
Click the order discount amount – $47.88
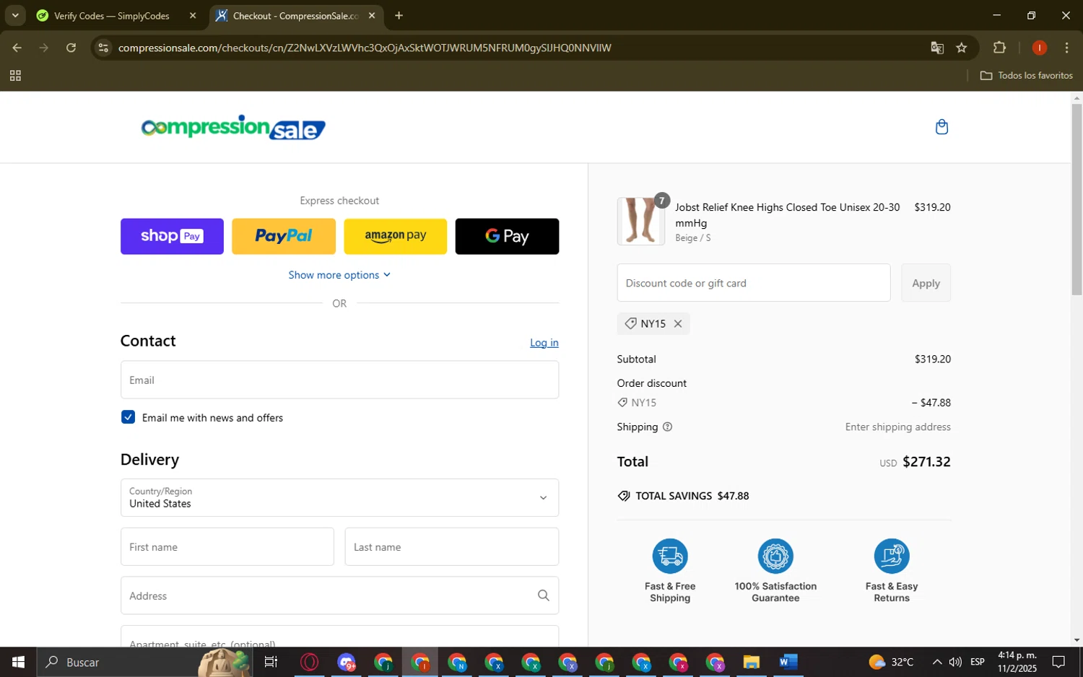(x=931, y=403)
